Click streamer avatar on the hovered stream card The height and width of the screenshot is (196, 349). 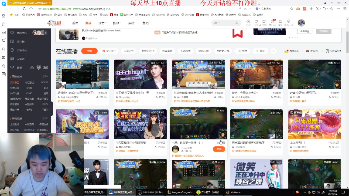[x=175, y=149]
